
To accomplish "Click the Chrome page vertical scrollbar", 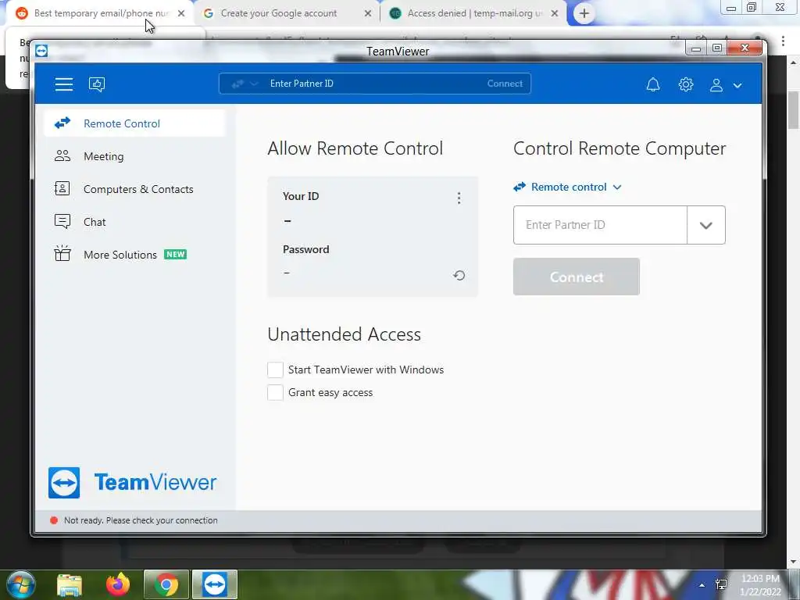I will tap(794, 111).
